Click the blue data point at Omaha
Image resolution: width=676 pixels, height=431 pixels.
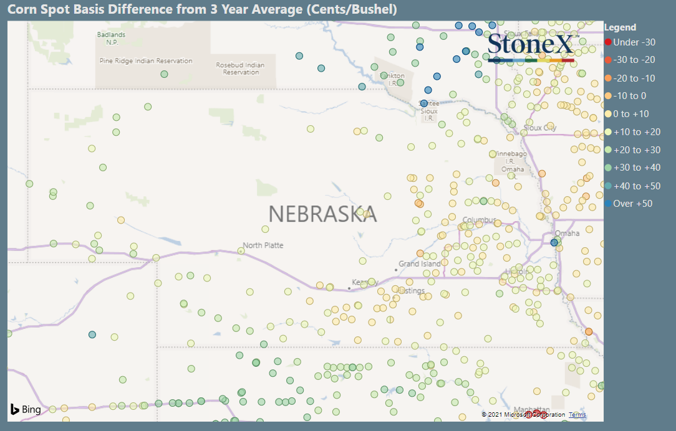pyautogui.click(x=554, y=243)
